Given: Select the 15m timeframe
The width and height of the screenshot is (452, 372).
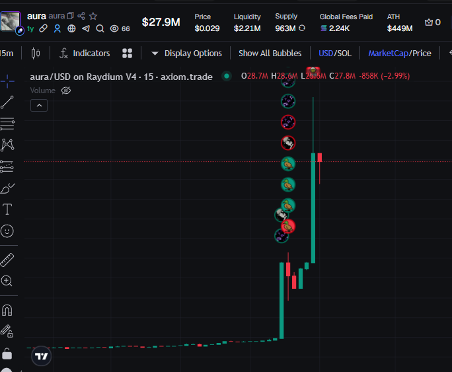Looking at the screenshot, I should click(7, 54).
